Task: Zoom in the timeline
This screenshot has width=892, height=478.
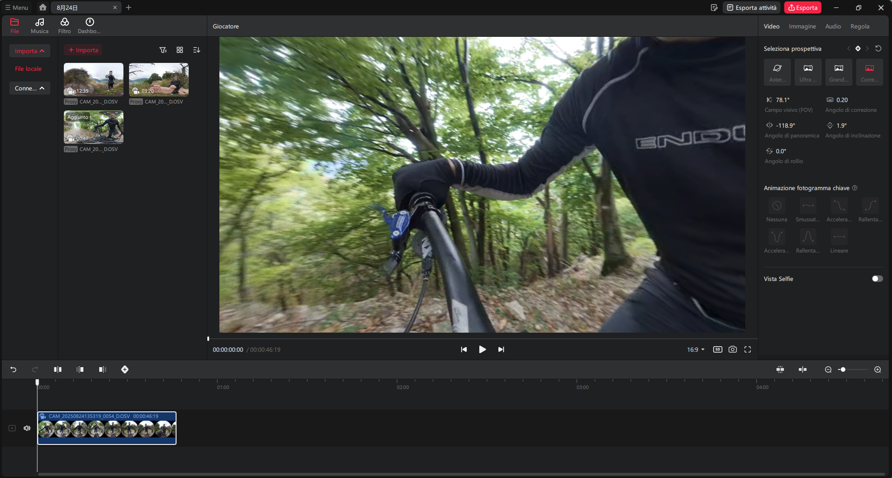Action: click(x=878, y=369)
